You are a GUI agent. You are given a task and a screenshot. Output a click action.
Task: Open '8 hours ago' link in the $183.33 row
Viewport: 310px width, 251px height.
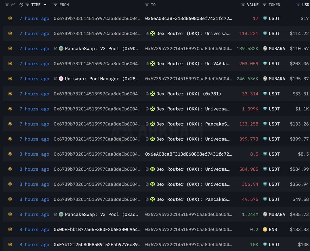coord(34,229)
